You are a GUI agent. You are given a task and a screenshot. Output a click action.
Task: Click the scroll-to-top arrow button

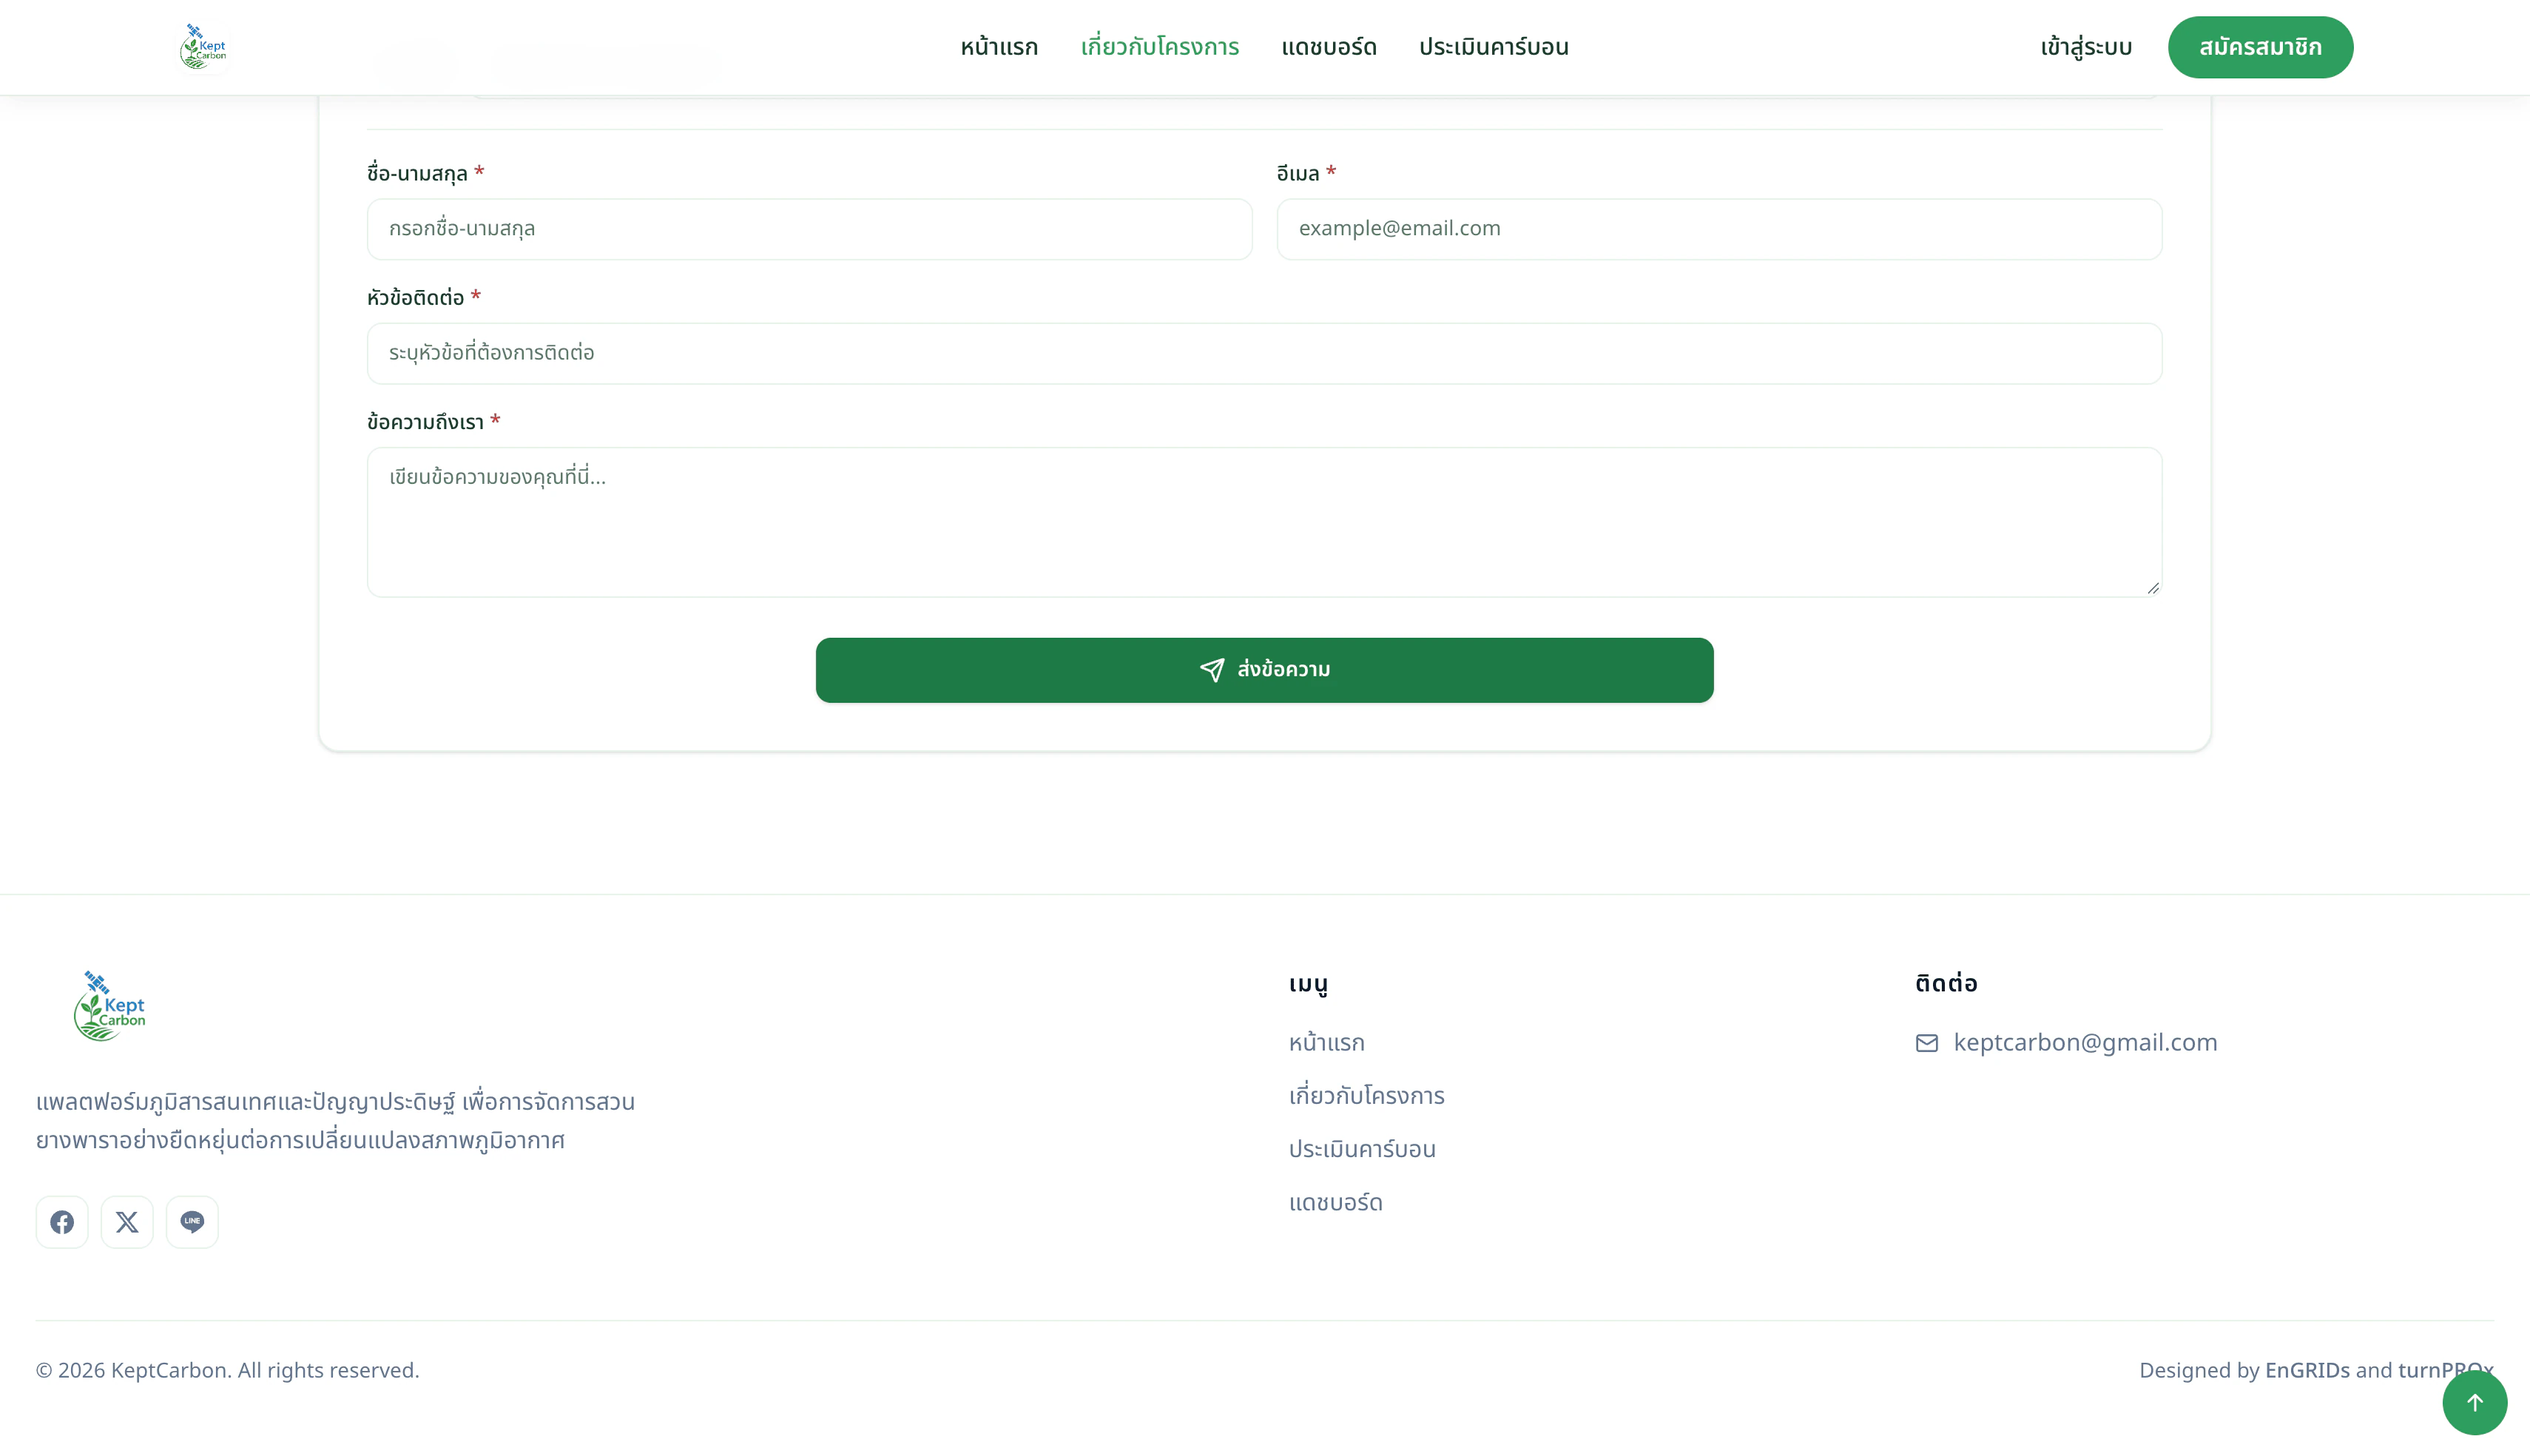[x=2474, y=1402]
